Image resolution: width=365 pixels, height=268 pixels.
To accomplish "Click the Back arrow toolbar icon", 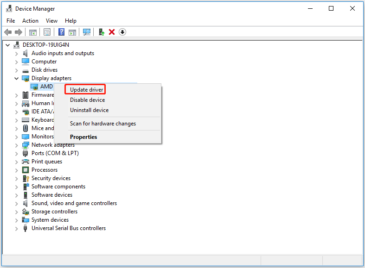I will pyautogui.click(x=8, y=32).
